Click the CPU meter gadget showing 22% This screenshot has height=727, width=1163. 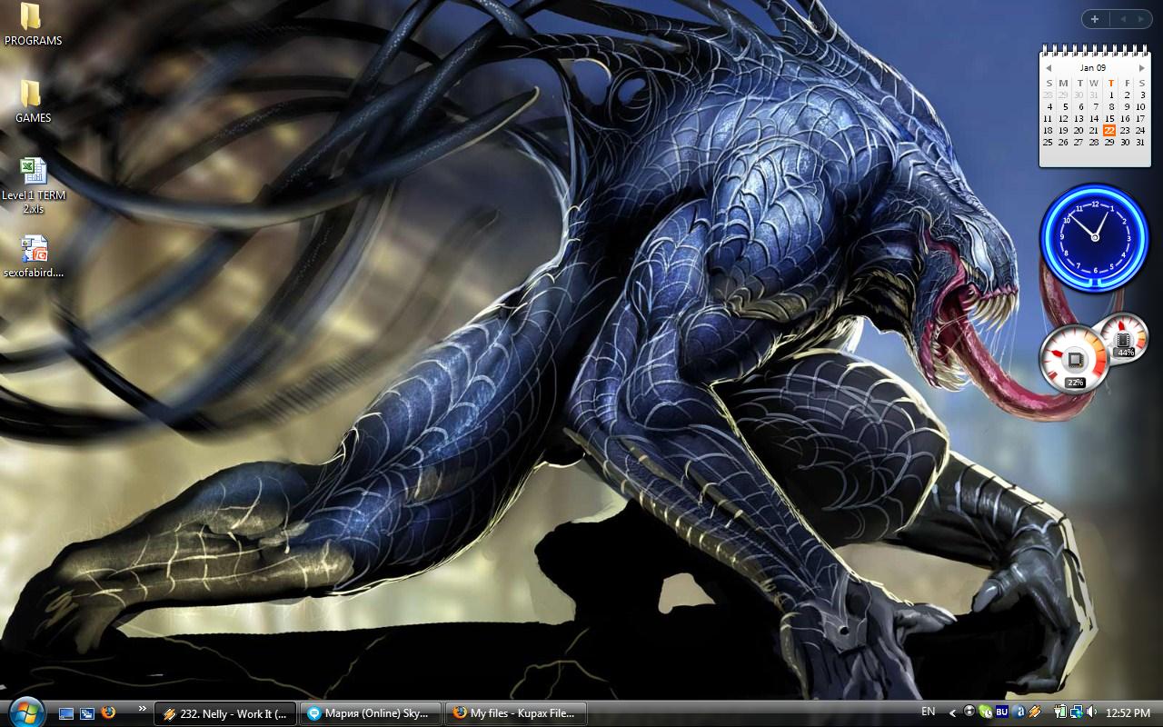(1075, 359)
